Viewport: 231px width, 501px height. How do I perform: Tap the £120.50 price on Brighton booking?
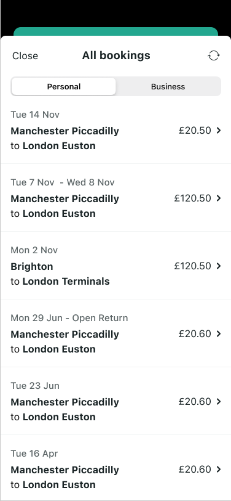coord(192,266)
